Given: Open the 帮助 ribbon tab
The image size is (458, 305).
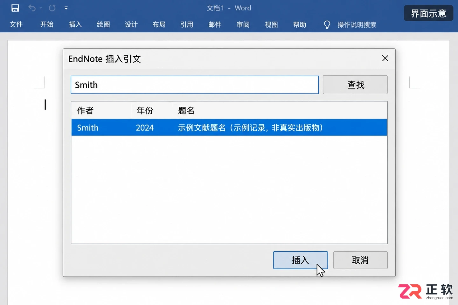Looking at the screenshot, I should [300, 25].
